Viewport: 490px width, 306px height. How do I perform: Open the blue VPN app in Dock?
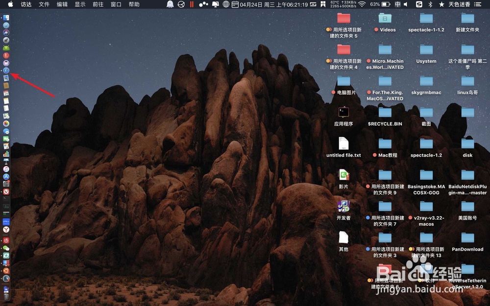click(6, 222)
